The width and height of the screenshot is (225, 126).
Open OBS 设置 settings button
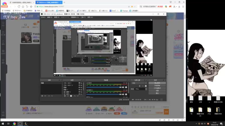pyautogui.click(x=157, y=91)
